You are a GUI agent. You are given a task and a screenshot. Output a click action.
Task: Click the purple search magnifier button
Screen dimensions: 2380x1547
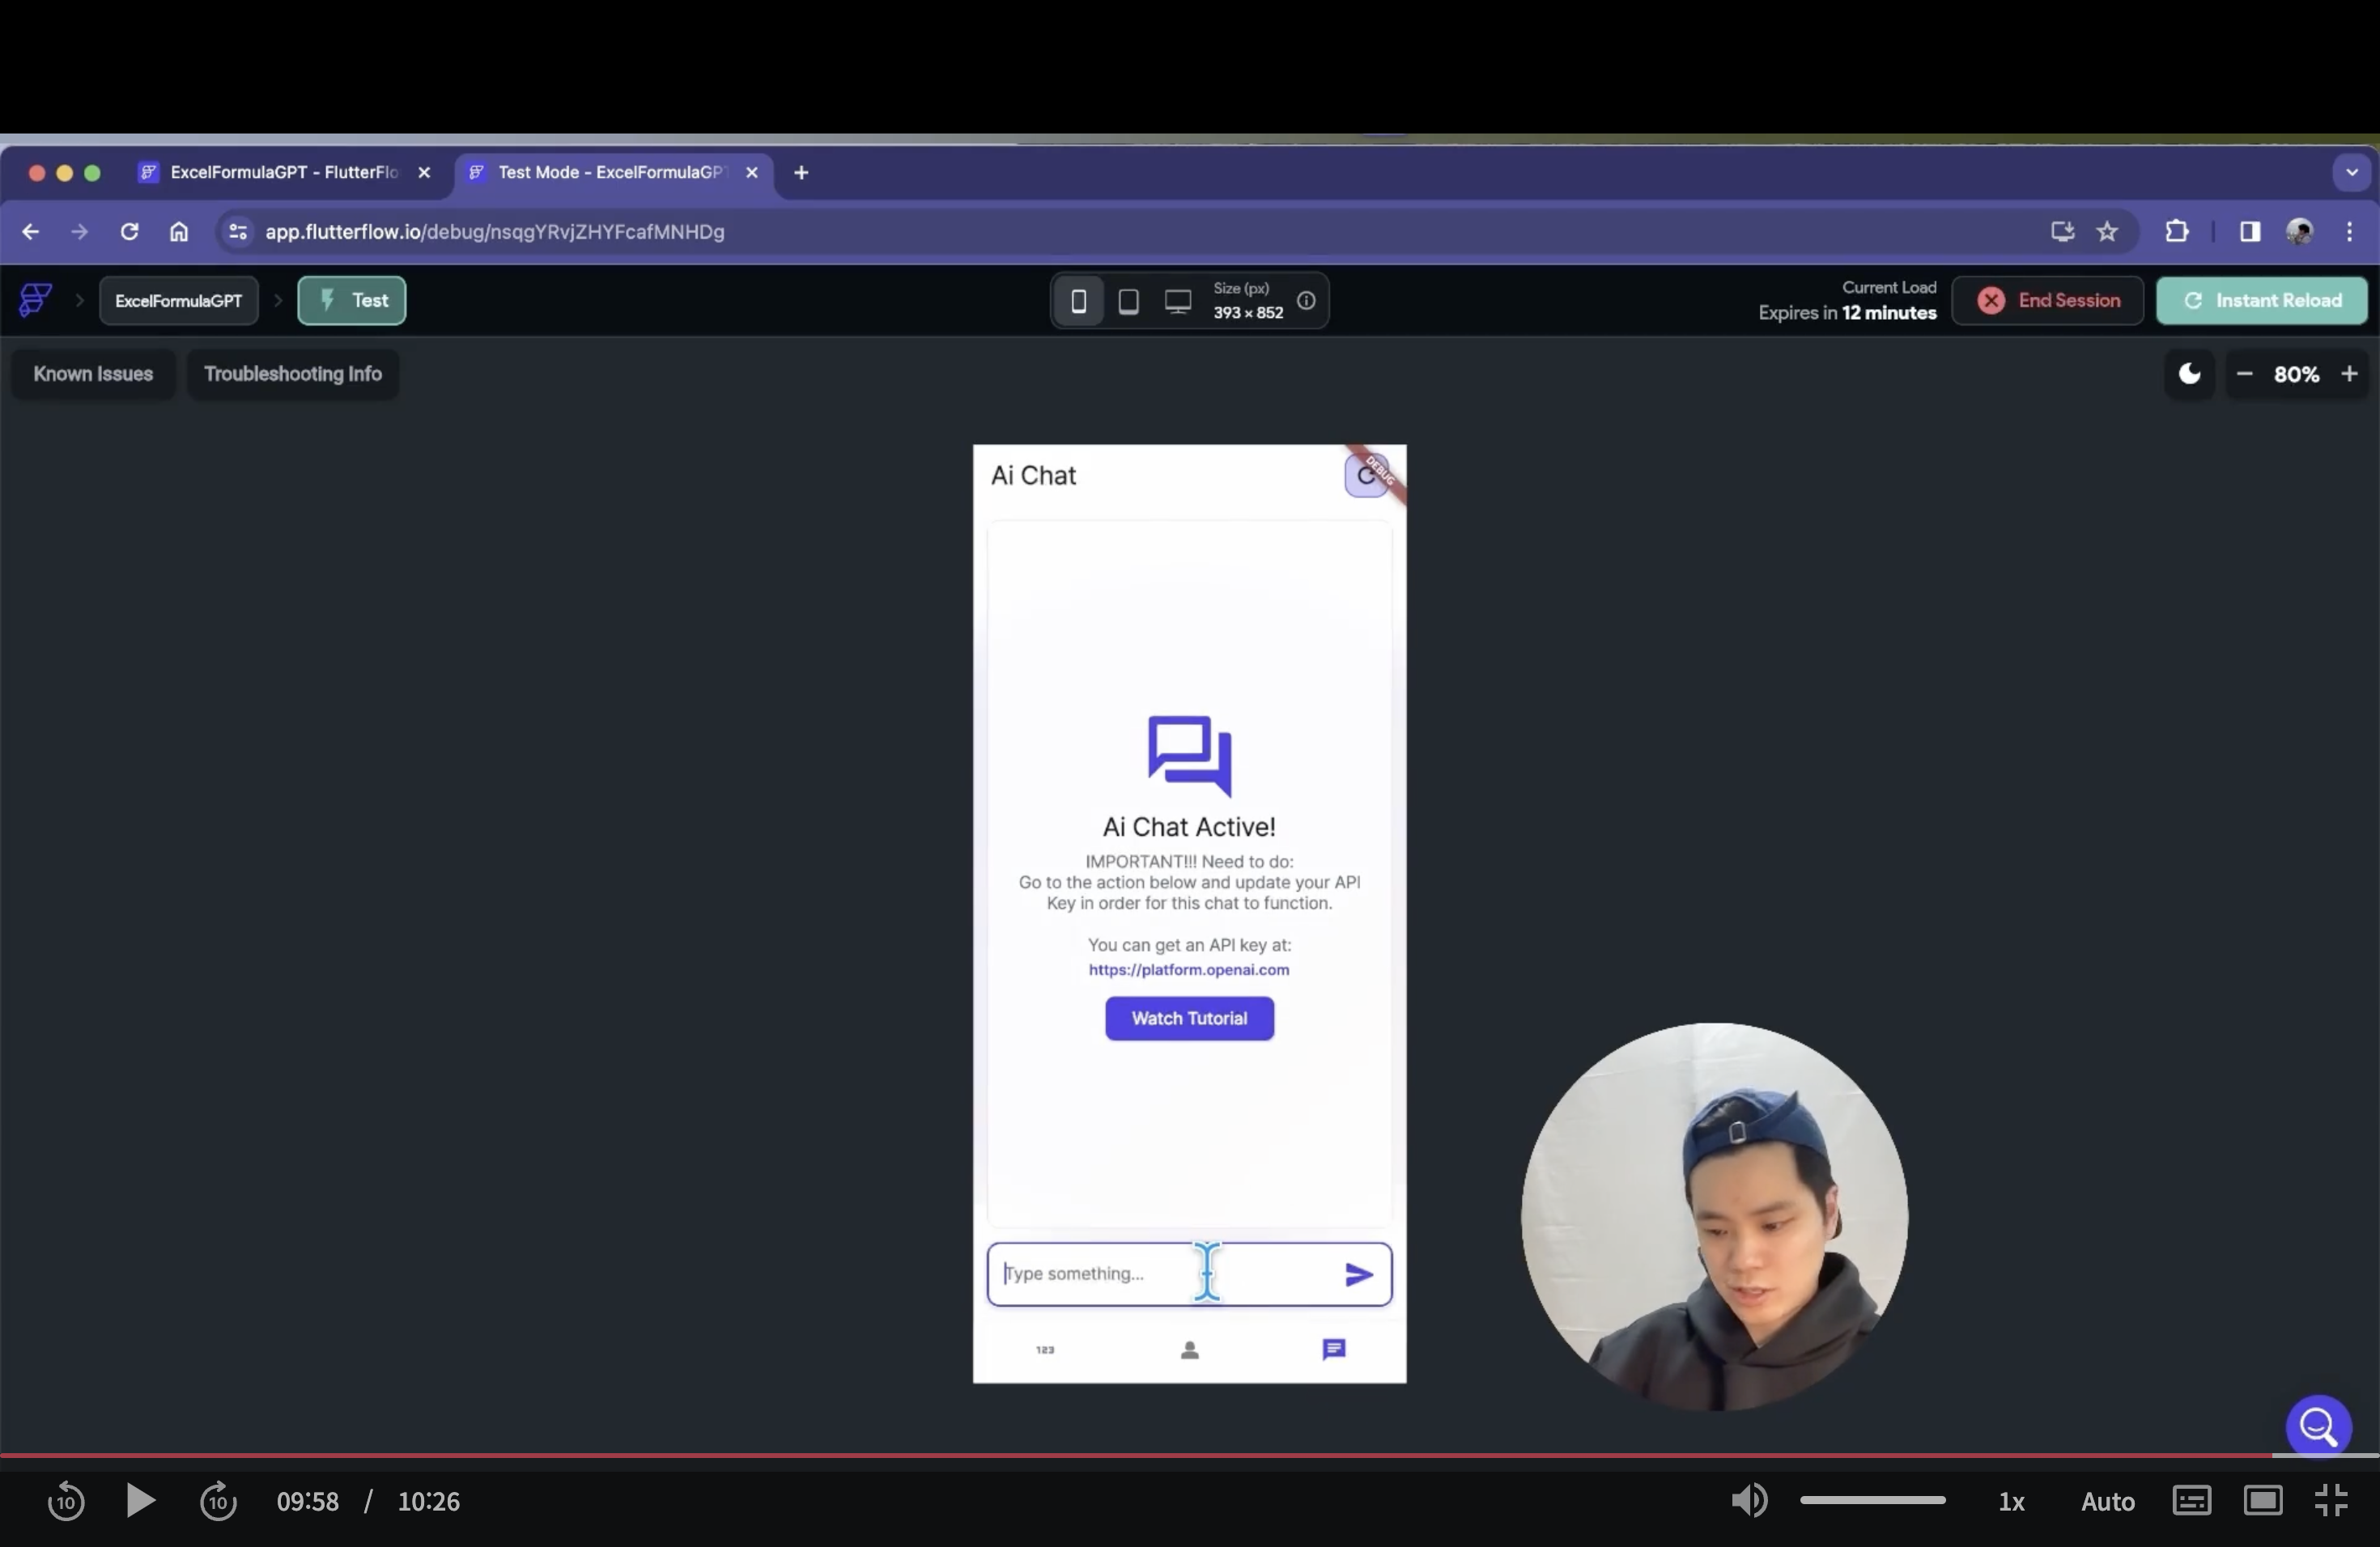(x=2318, y=1426)
